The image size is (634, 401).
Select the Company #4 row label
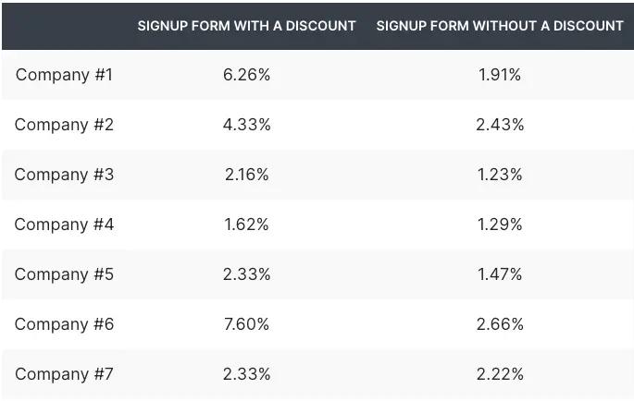(64, 225)
